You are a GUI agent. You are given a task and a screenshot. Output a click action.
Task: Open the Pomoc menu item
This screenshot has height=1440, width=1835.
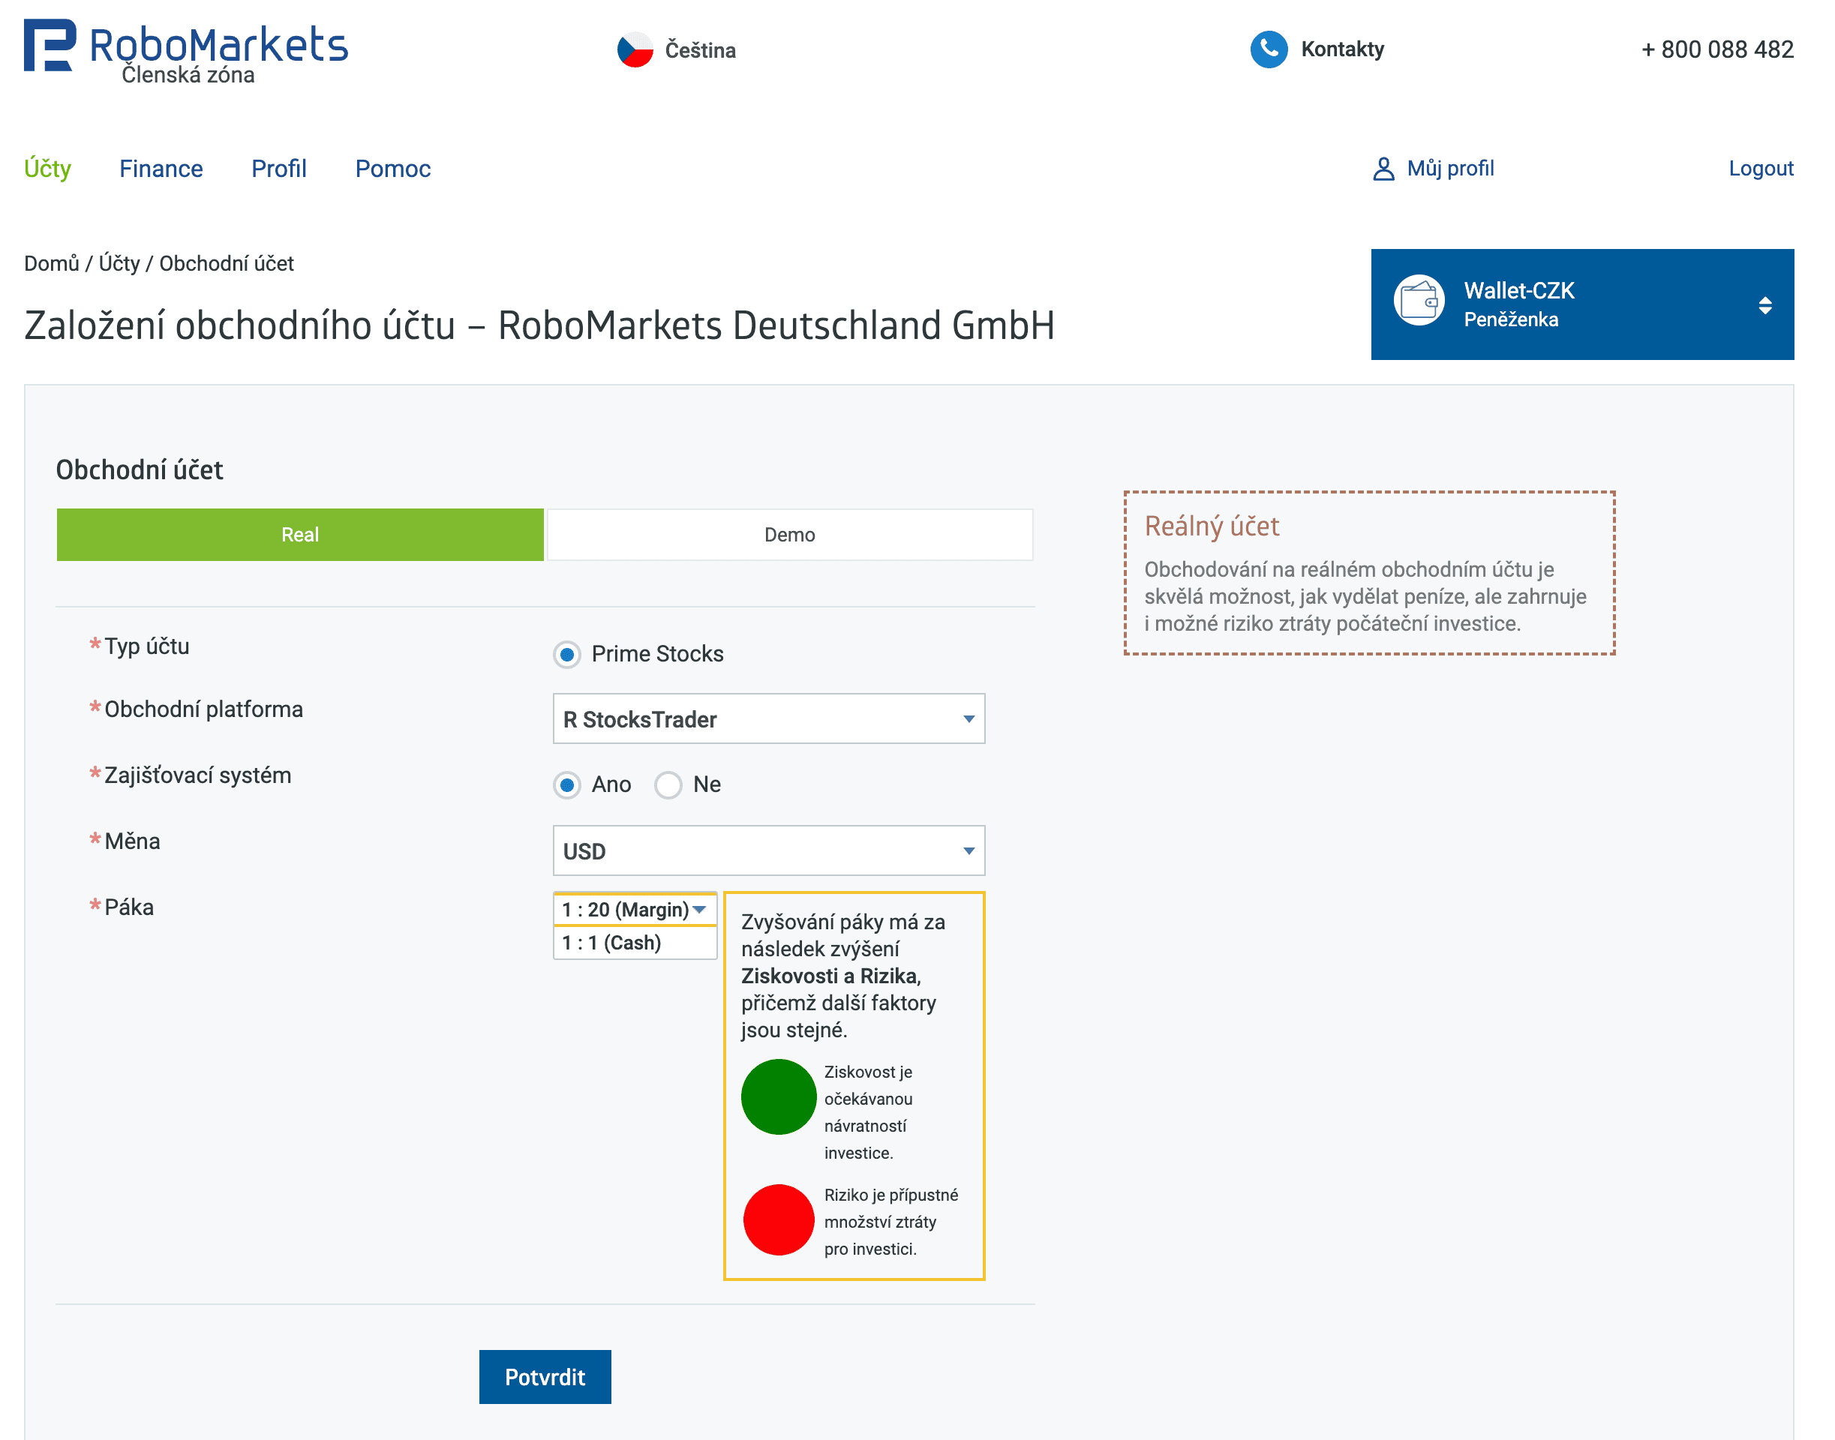[x=392, y=169]
